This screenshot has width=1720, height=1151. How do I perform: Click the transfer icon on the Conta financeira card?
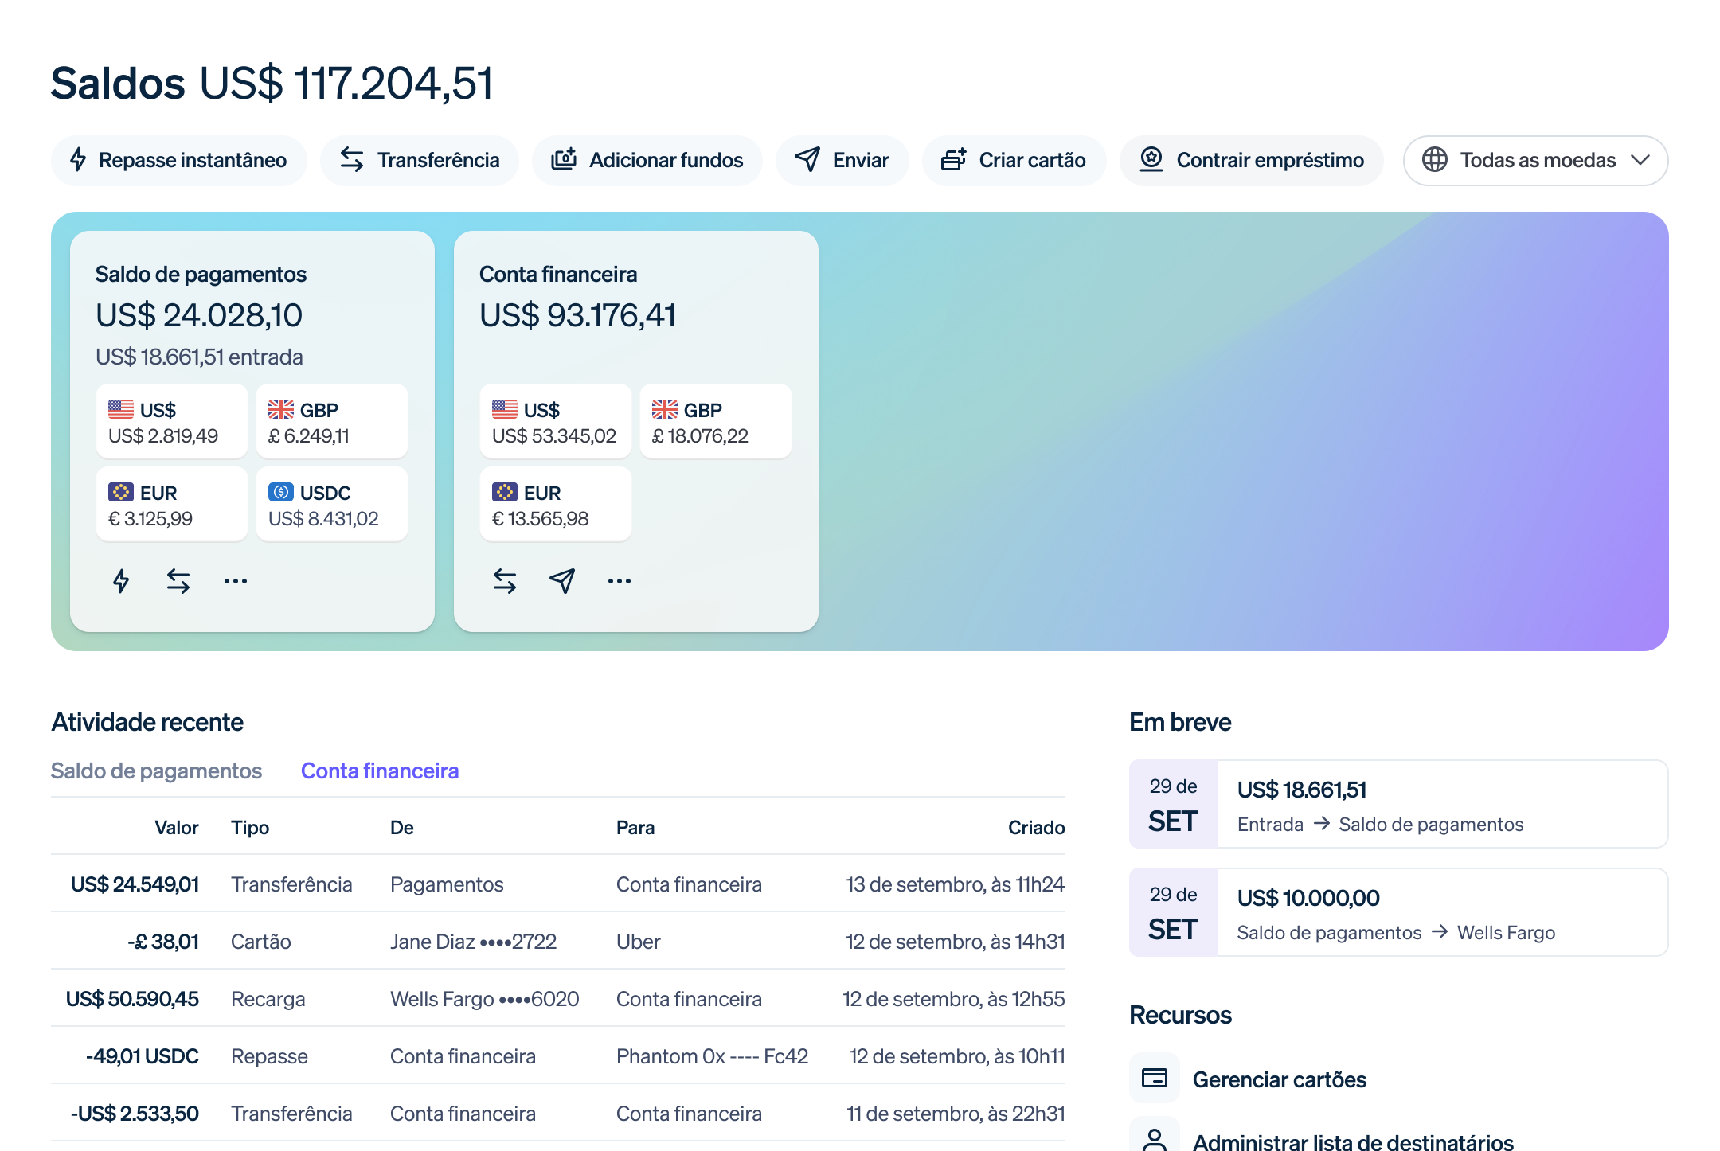[504, 580]
